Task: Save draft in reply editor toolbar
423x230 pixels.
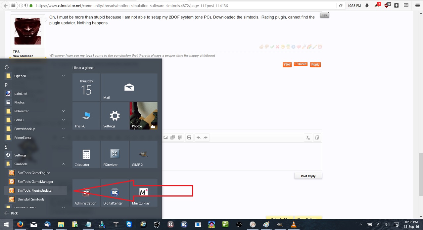Action: pos(189,137)
